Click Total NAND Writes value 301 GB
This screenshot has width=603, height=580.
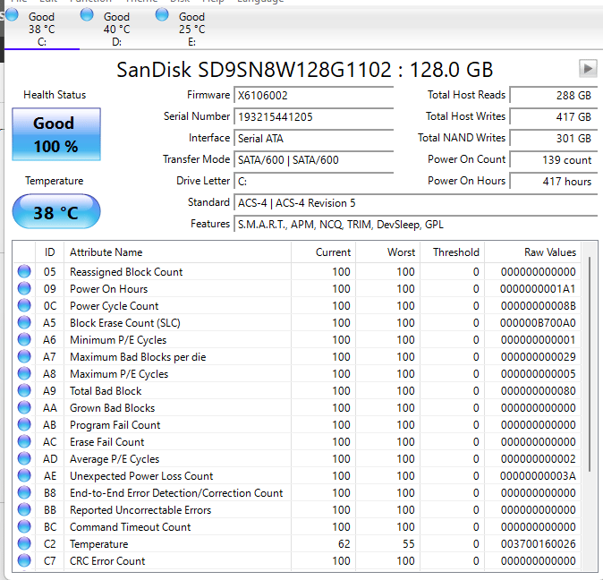click(554, 139)
